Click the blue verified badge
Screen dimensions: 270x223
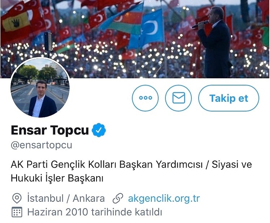[x=99, y=130]
